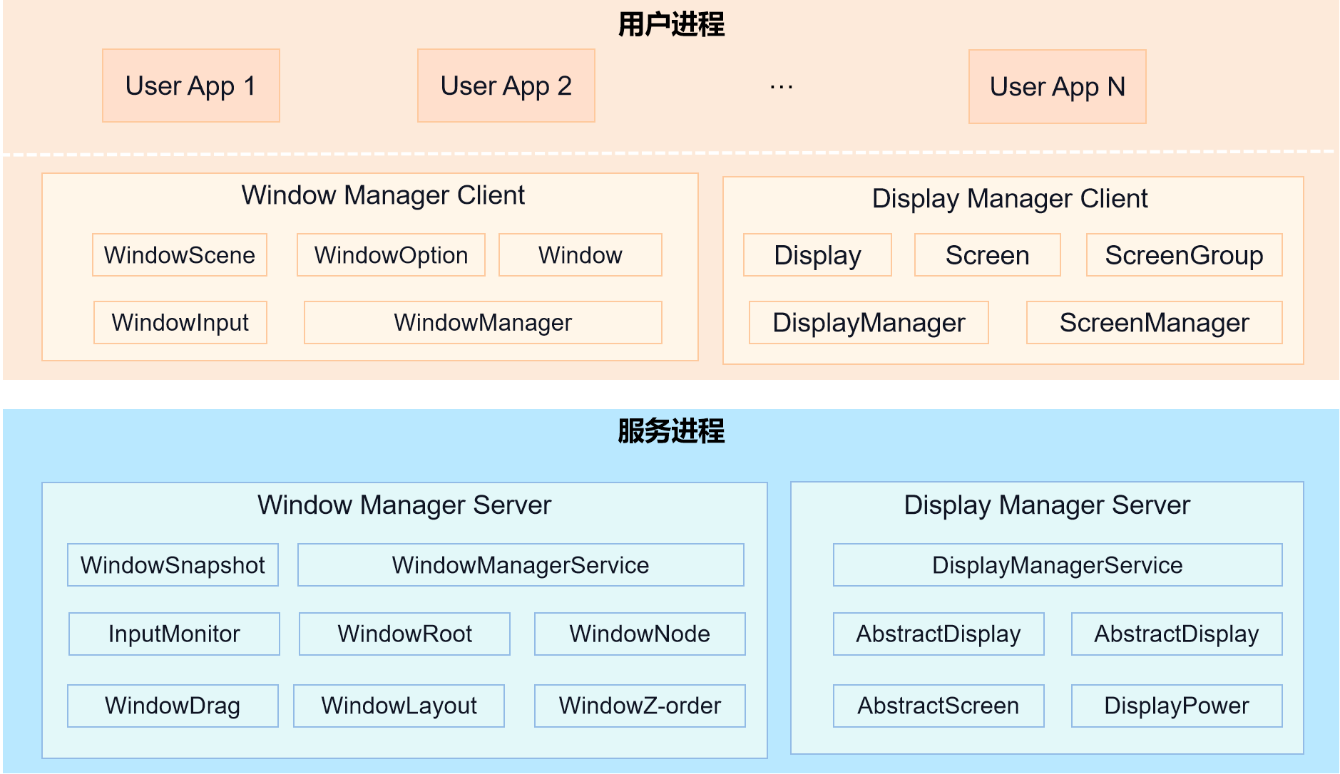This screenshot has height=774, width=1340.
Task: Click the DisplayManager block
Action: coord(869,323)
